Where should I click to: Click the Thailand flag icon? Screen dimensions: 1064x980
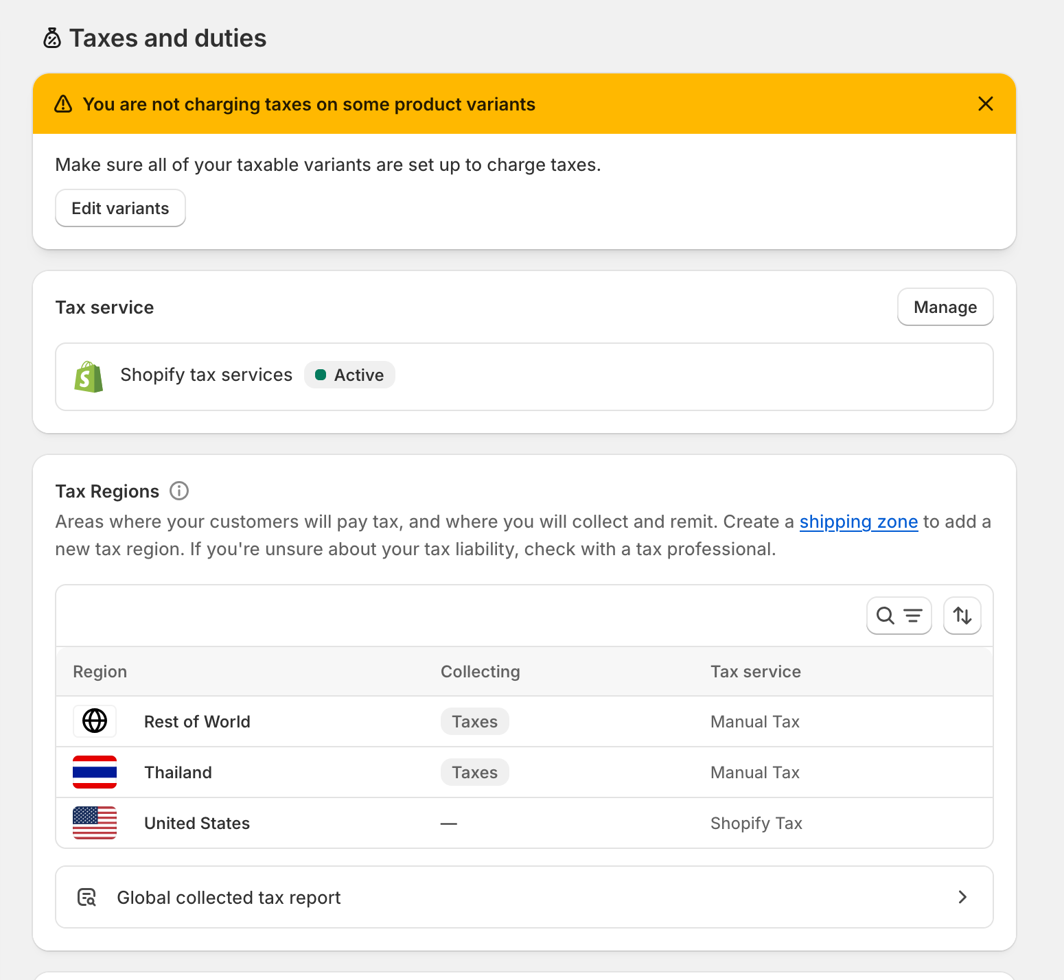tap(95, 772)
